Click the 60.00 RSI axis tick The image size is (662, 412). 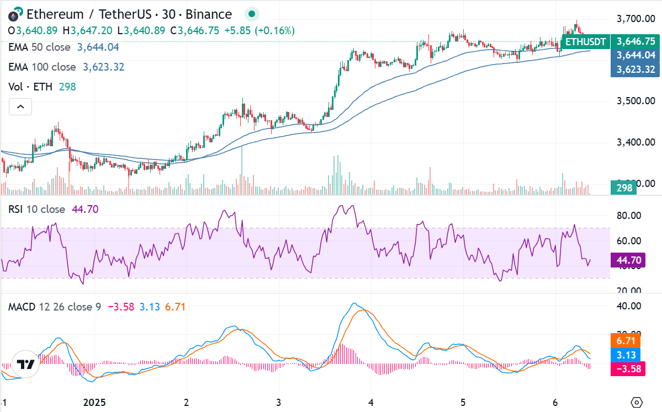629,241
